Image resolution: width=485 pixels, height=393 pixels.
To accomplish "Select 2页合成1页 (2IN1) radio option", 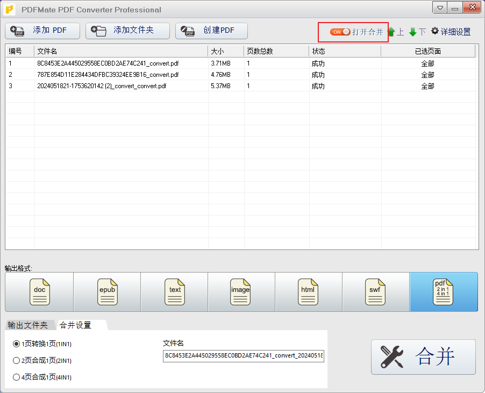I will 16,361.
